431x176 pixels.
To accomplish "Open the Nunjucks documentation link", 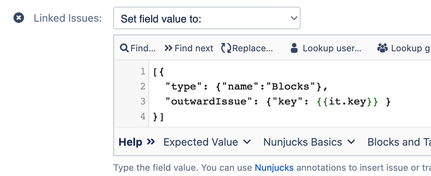I will click(x=274, y=167).
